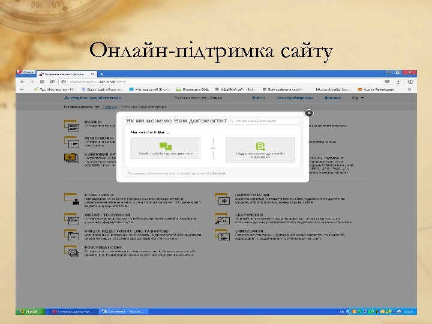Open the Онлайн тестування section icon
Image resolution: width=432 pixels, height=324 pixels.
(71, 218)
